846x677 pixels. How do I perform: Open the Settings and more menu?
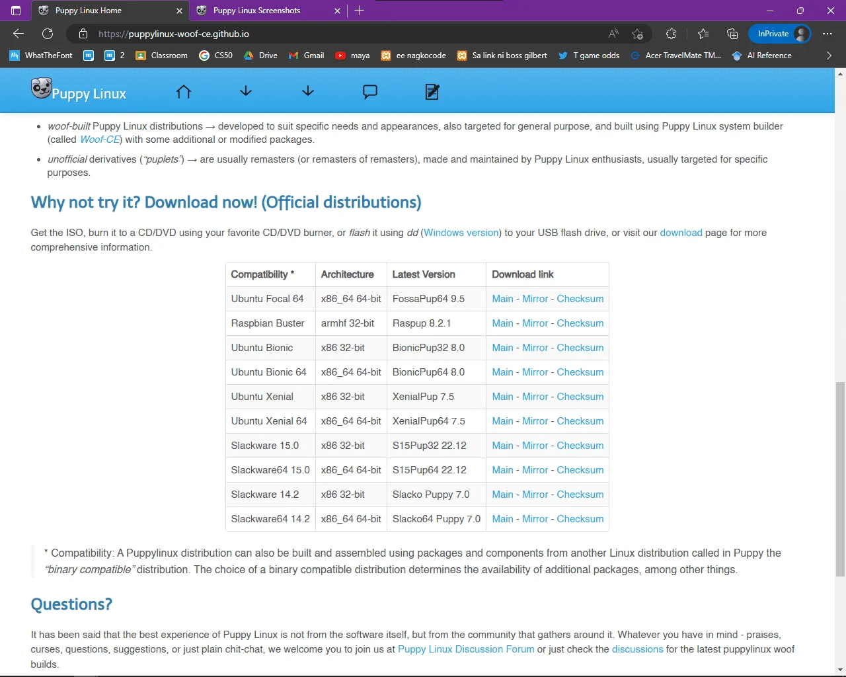click(x=827, y=34)
